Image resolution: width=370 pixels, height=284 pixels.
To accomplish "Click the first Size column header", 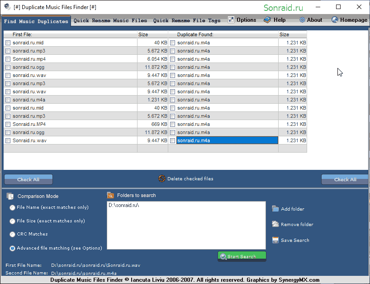I will point(153,34).
